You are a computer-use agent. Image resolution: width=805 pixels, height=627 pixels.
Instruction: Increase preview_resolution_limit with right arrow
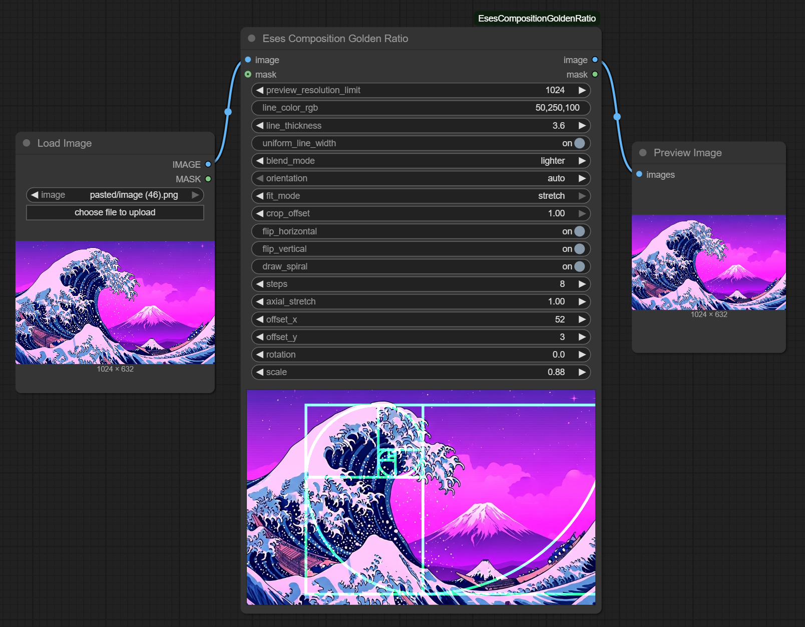click(x=582, y=90)
